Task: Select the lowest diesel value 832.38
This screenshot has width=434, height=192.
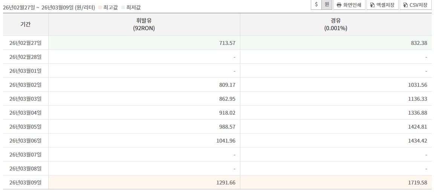Action: 420,43
